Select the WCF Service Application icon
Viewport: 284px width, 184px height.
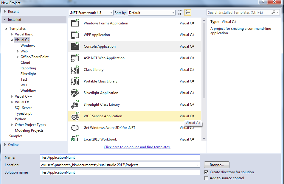coord(75,116)
